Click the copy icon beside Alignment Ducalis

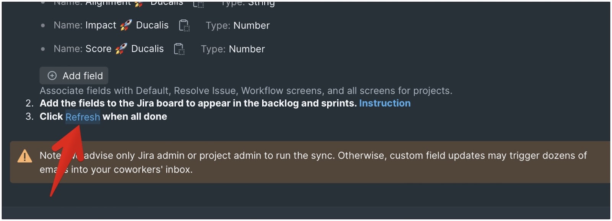click(x=198, y=5)
